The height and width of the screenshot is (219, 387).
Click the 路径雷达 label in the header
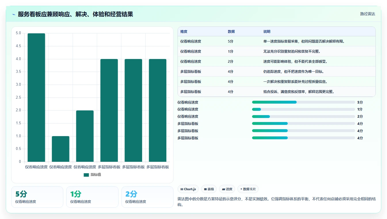coord(368,14)
